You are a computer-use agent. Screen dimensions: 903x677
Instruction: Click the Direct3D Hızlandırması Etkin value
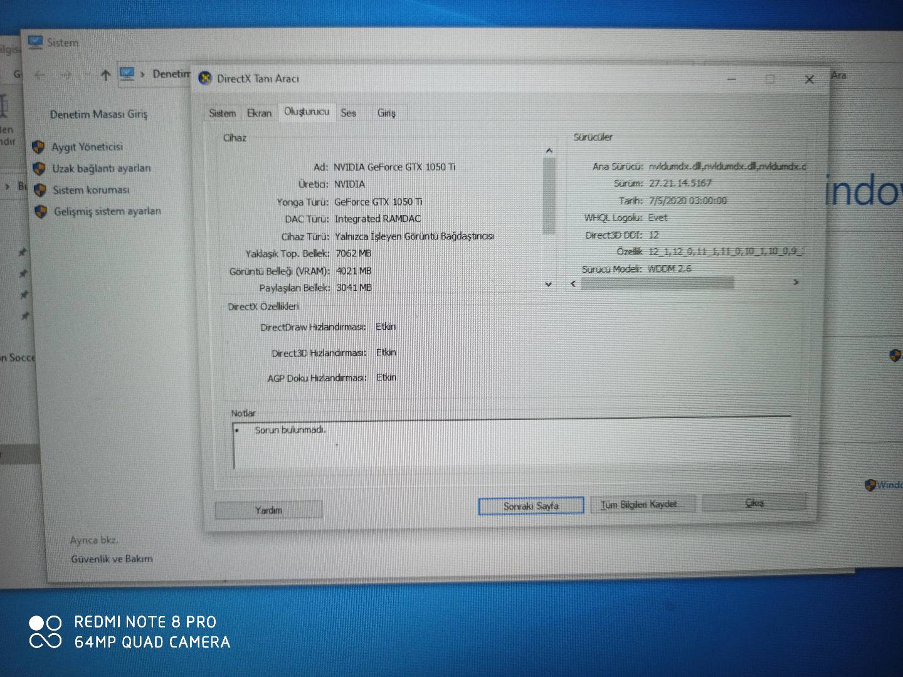[x=386, y=352]
